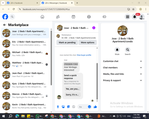Open the Friends icon in top navigation
The width and height of the screenshot is (149, 119).
click(58, 17)
